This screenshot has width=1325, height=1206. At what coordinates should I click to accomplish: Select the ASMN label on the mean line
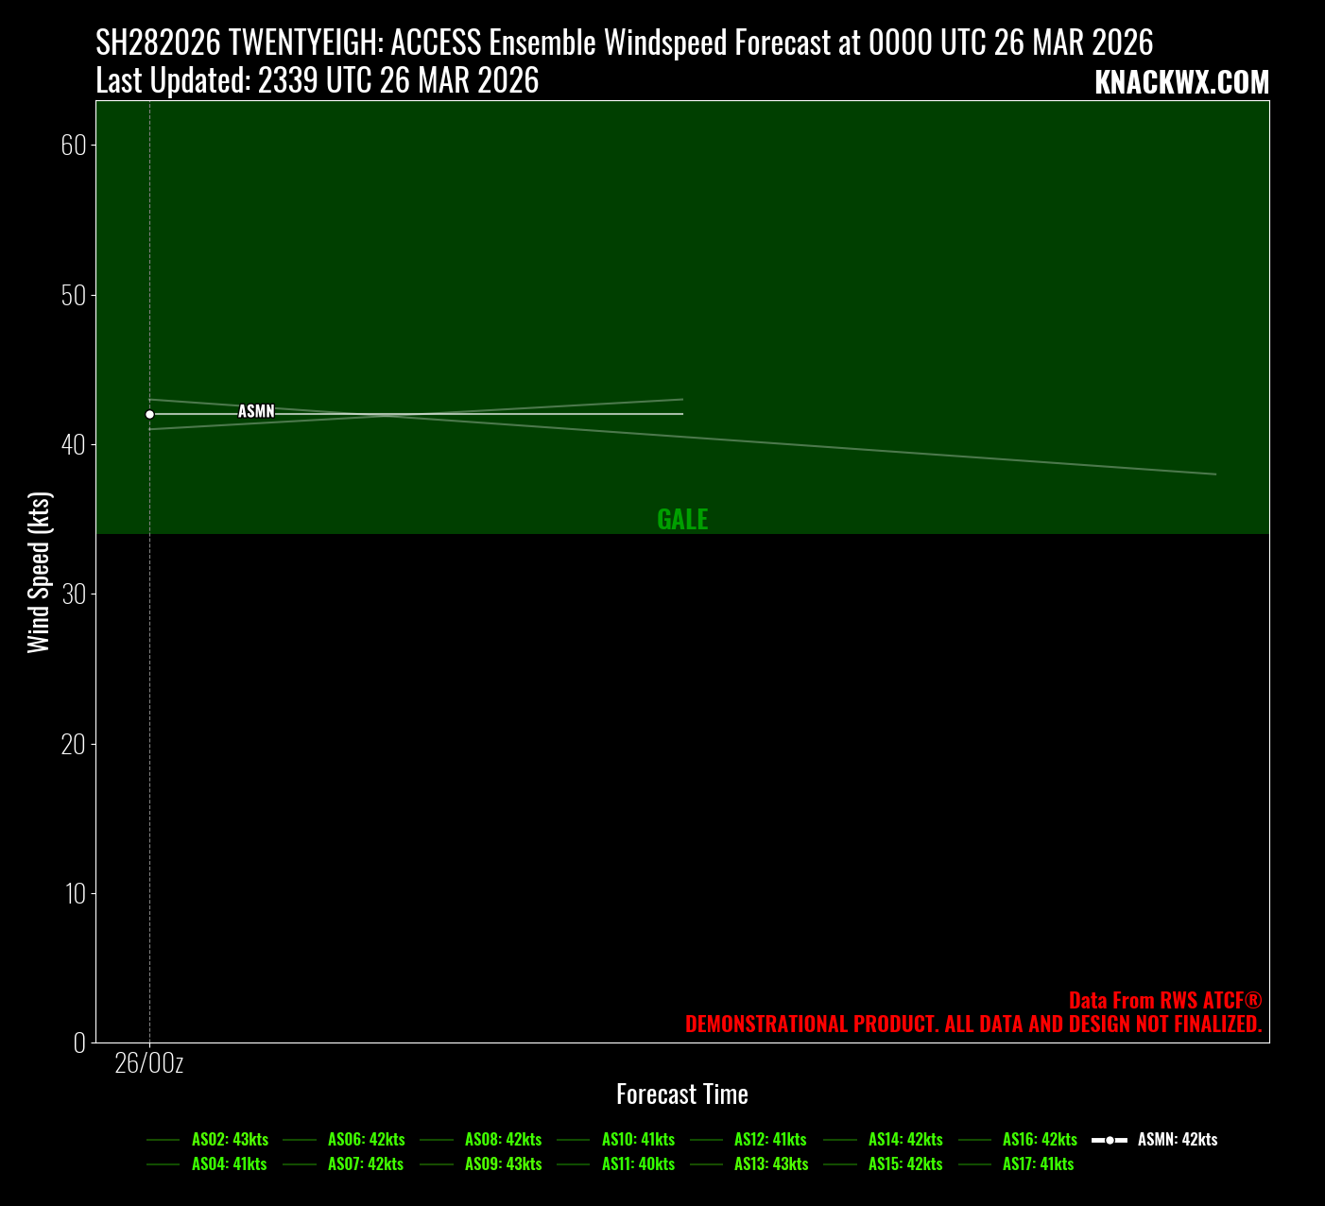click(x=256, y=411)
